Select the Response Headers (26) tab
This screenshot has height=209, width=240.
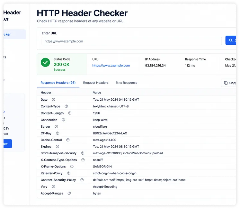click(58, 83)
